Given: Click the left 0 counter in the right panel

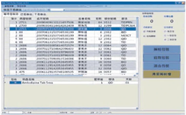Looking at the screenshot, I should point(152,21).
